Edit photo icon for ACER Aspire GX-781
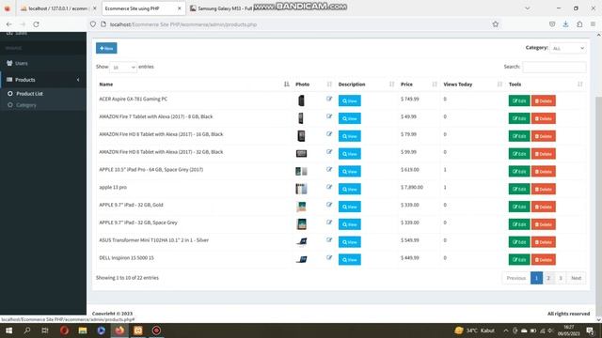This screenshot has height=338, width=602. (329, 99)
